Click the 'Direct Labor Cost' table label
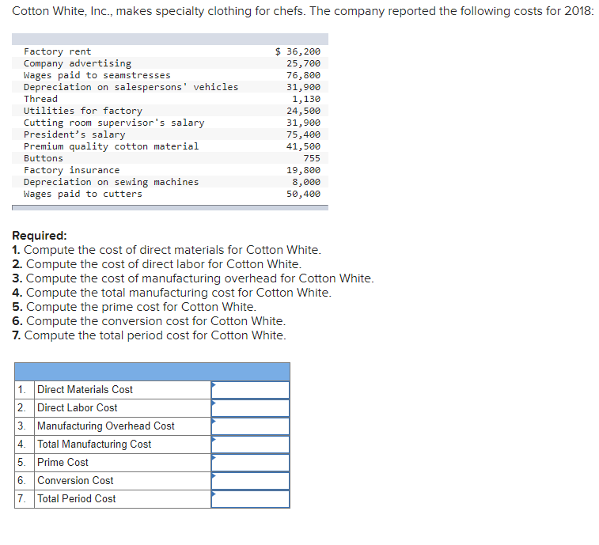 click(x=78, y=408)
